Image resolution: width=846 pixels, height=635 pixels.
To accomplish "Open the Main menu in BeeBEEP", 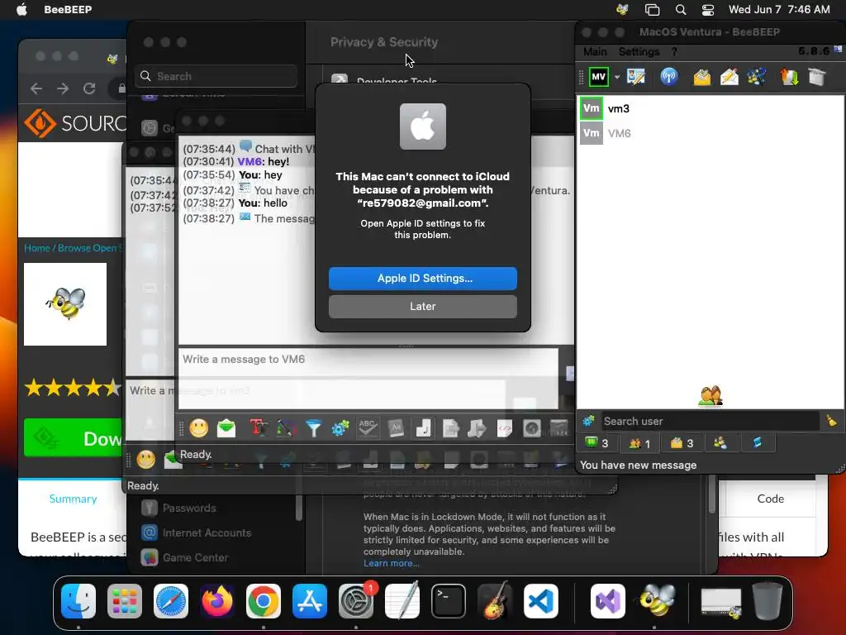I will pos(595,52).
